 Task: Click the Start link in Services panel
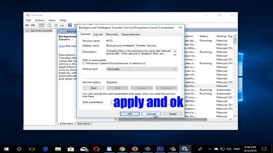click(62, 46)
